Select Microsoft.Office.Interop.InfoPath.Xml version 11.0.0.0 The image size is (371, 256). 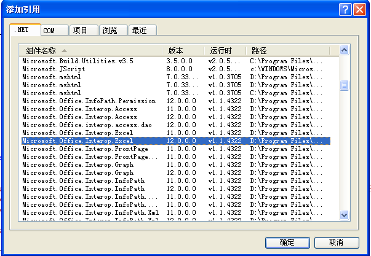176,212
